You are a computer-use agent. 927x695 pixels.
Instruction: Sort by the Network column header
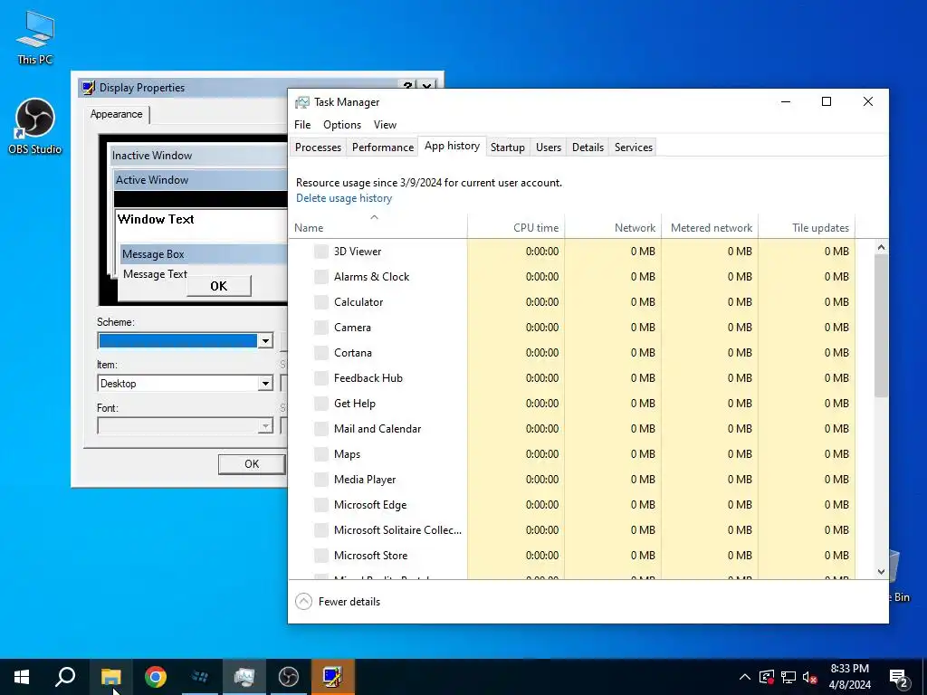613,227
